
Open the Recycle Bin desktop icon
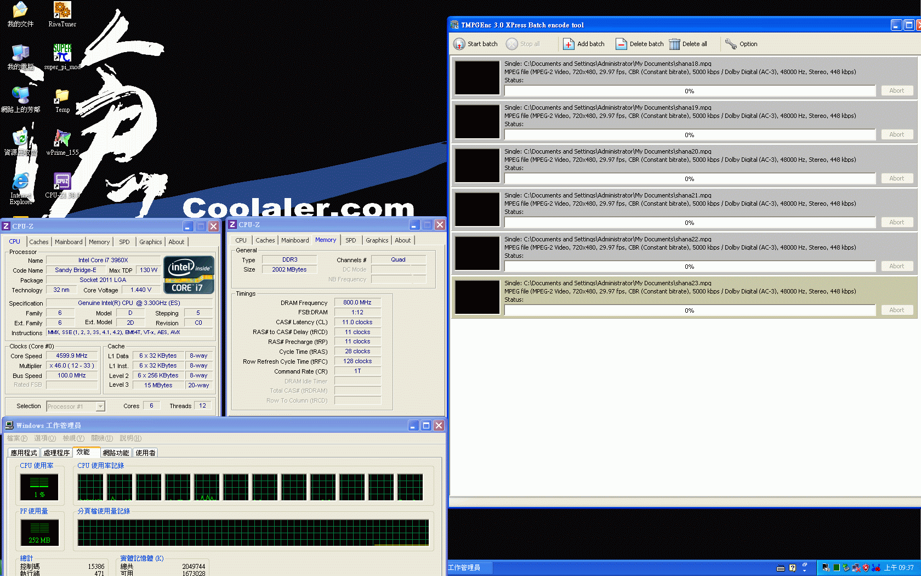[x=20, y=138]
